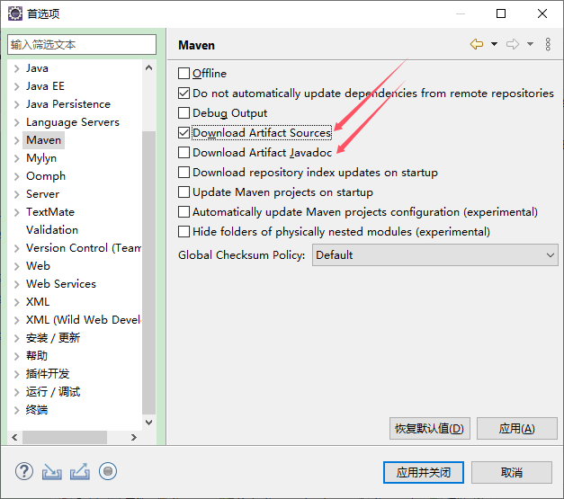
Task: Click the import preferences icon
Action: [52, 471]
